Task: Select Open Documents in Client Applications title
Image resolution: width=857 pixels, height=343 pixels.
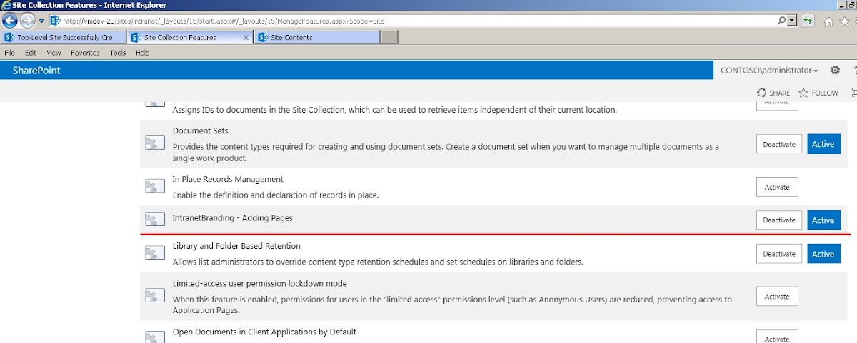Action: (x=264, y=332)
